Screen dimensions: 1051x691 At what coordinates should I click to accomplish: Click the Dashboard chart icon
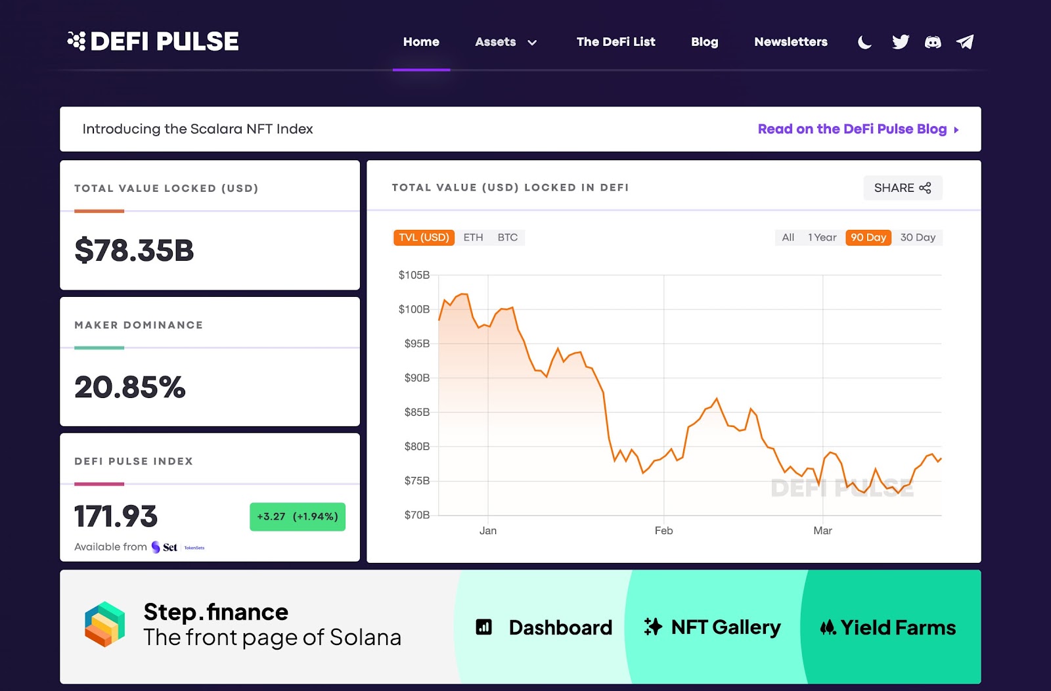[x=483, y=627]
